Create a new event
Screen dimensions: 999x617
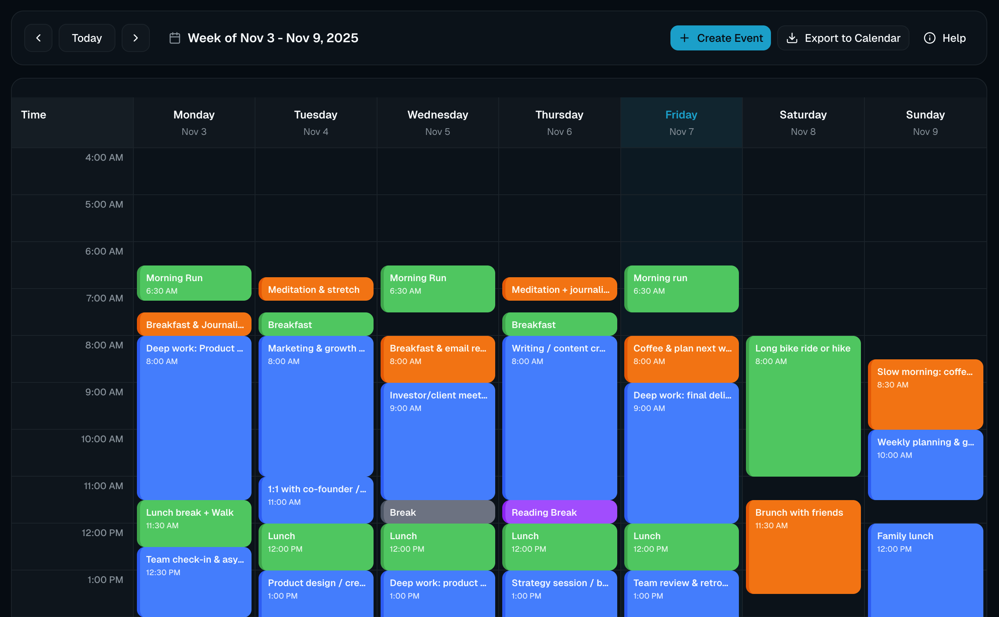point(720,38)
